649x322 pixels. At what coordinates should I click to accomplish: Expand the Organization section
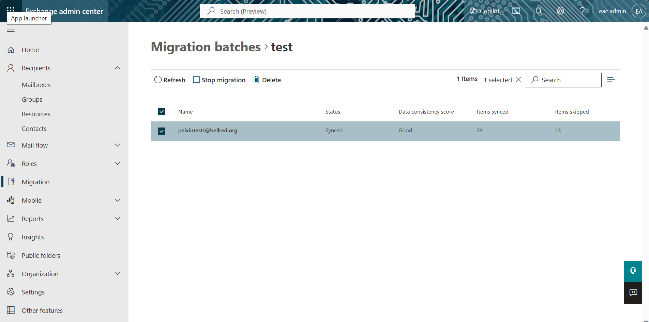(117, 273)
